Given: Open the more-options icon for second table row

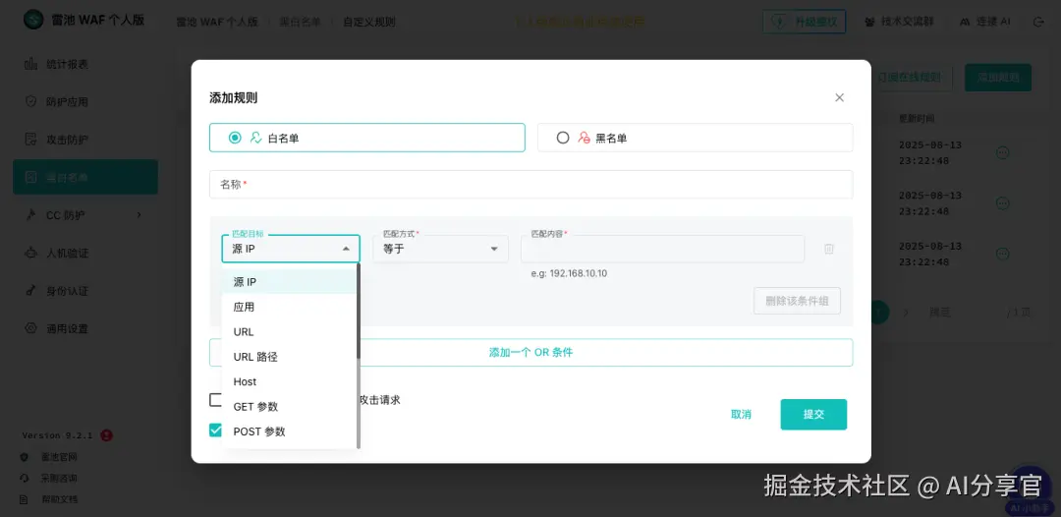Looking at the screenshot, I should tap(1003, 203).
